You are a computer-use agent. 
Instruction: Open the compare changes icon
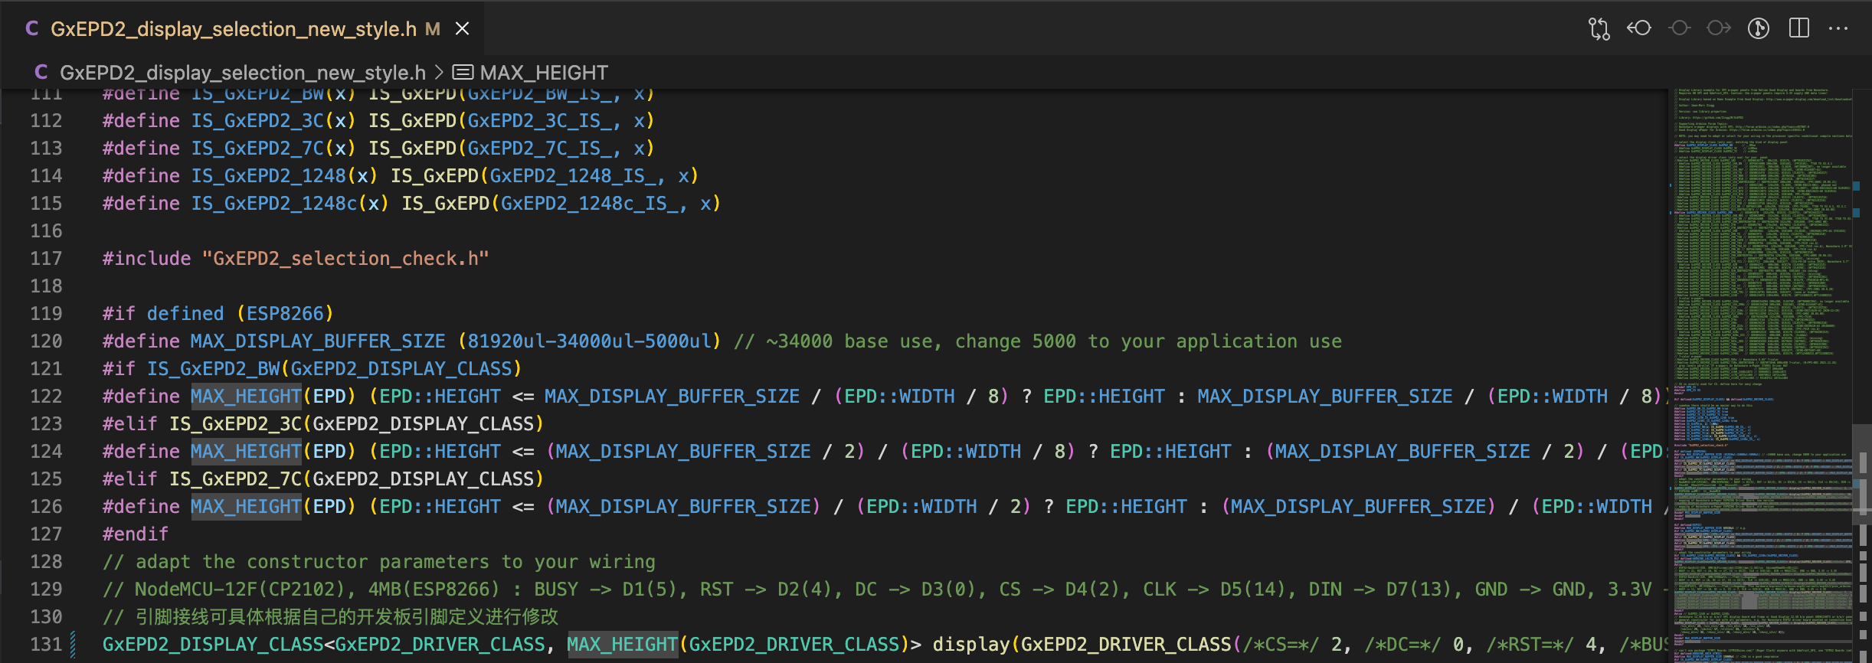1599,28
